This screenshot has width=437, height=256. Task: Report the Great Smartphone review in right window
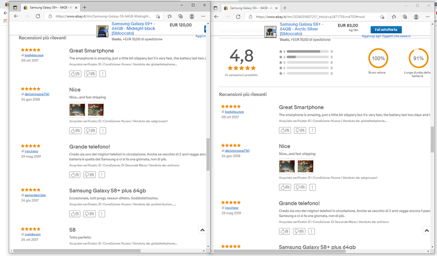[312, 130]
